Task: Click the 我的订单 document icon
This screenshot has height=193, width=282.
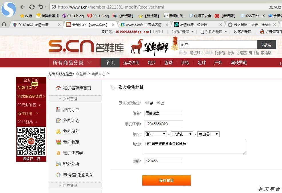Action: (x=58, y=110)
